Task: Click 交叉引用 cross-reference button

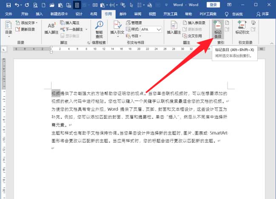Action: pyautogui.click(x=192, y=36)
